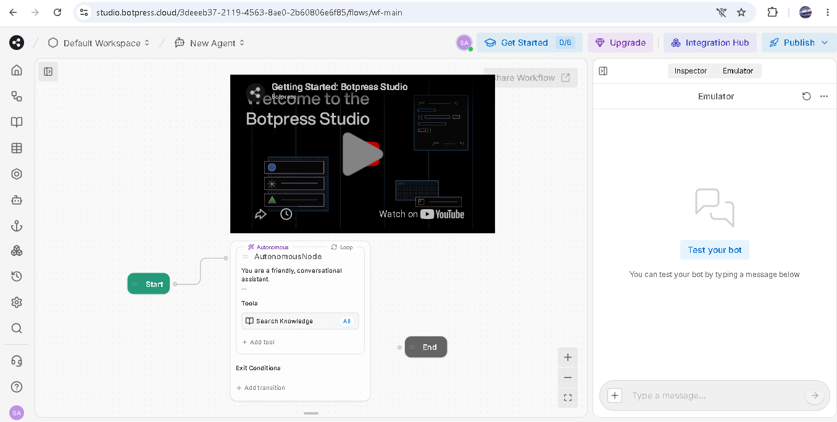Fit the workflow to view

pyautogui.click(x=568, y=398)
